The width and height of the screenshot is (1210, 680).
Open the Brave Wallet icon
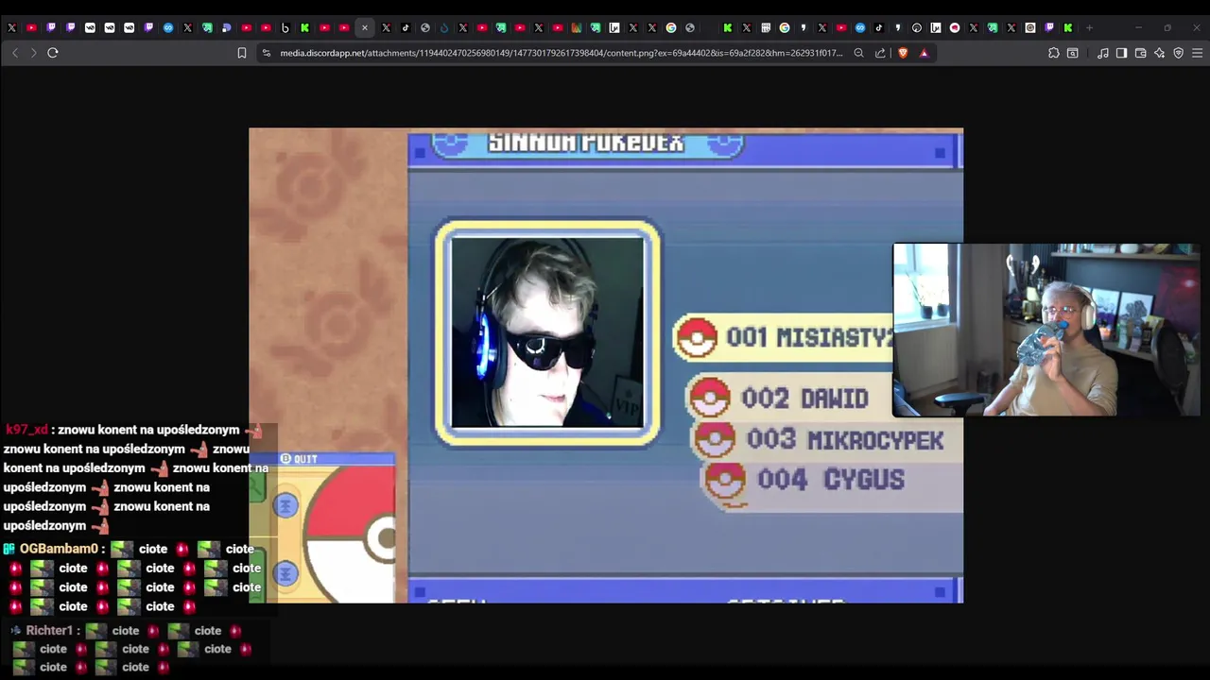(1140, 53)
